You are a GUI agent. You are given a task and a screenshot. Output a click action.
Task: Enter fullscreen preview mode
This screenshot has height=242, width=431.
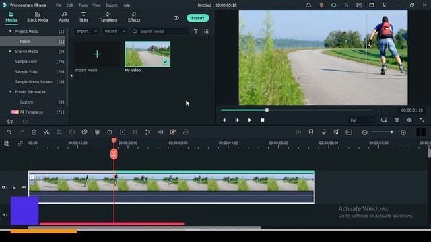pyautogui.click(x=422, y=120)
